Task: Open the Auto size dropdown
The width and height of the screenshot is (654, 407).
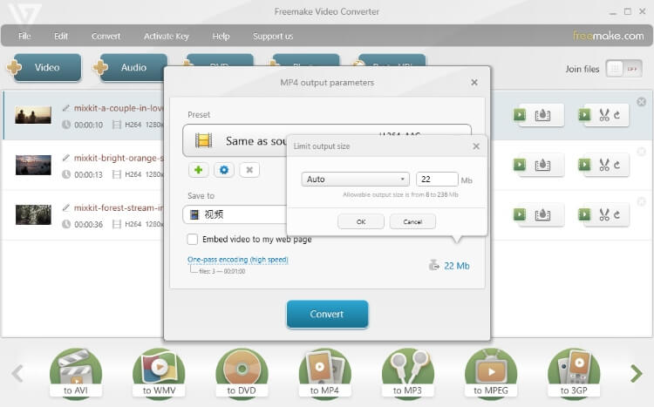Action: [x=355, y=180]
